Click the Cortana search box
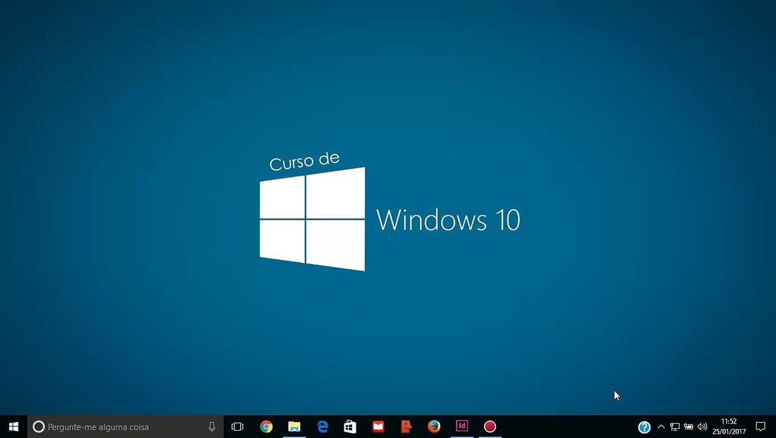Viewport: 776px width, 438px height. (125, 426)
